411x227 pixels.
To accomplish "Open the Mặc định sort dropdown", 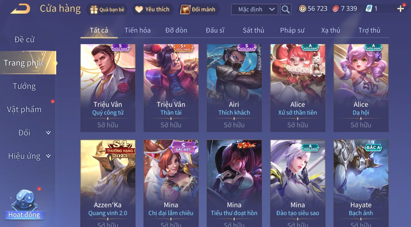I will pos(255,9).
